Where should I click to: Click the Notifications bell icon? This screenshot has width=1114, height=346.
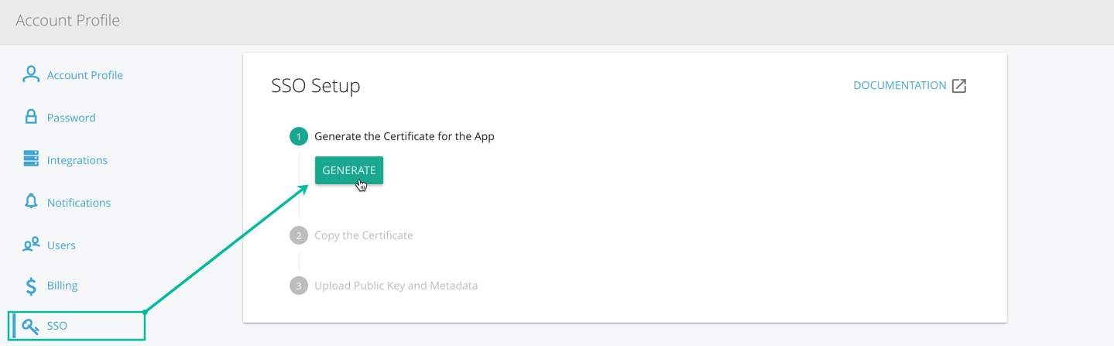[31, 201]
